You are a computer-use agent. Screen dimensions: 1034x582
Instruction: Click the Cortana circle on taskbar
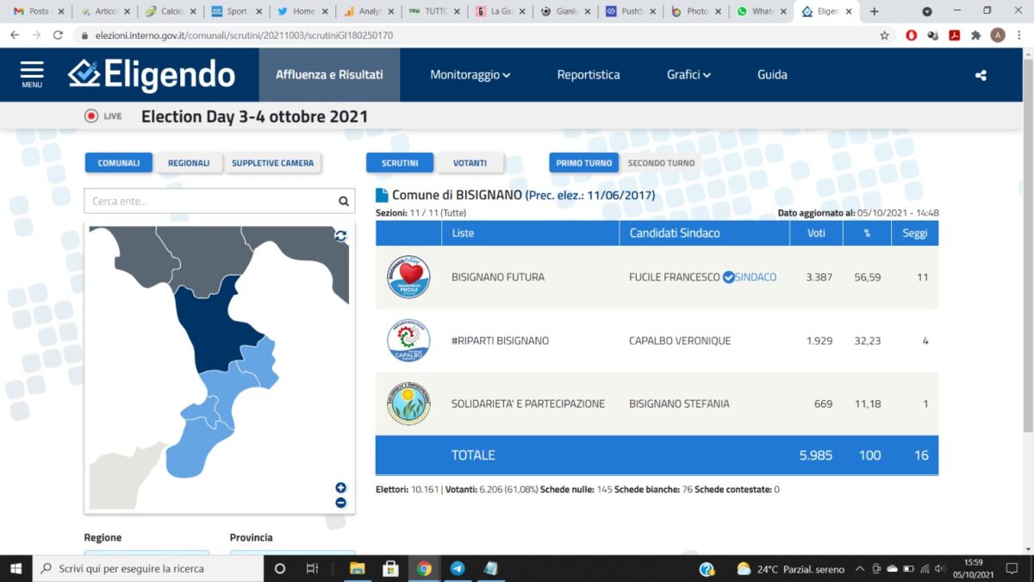pos(280,569)
